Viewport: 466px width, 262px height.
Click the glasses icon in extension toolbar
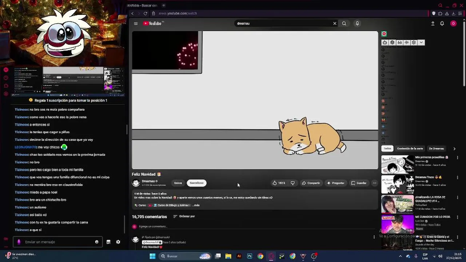pos(399,43)
